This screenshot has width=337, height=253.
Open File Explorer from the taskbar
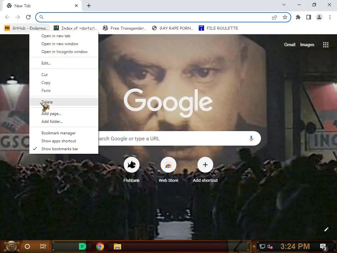tap(117, 246)
